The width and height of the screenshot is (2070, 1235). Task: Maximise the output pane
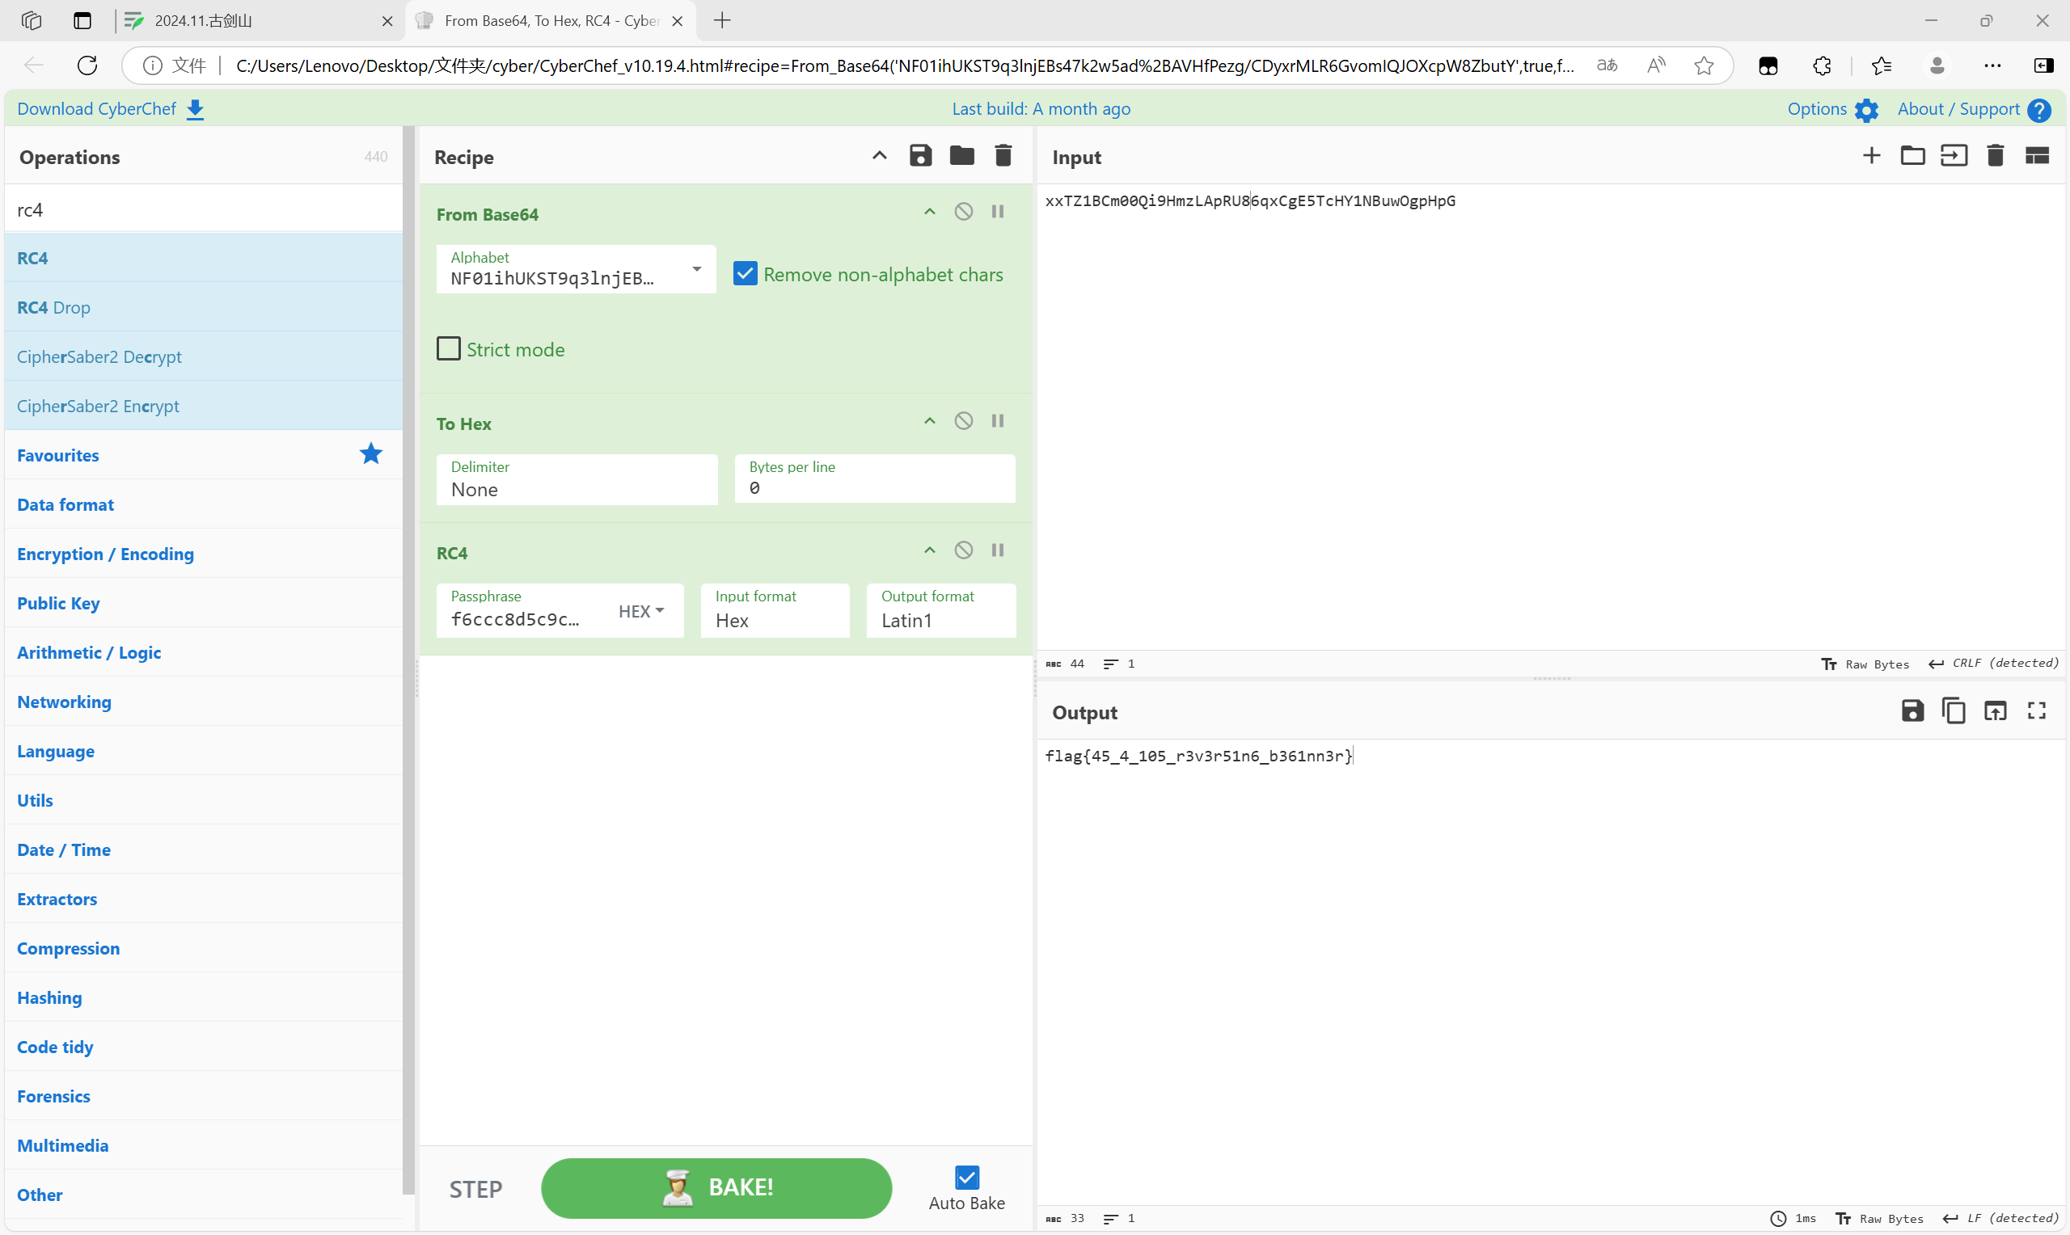2037,710
